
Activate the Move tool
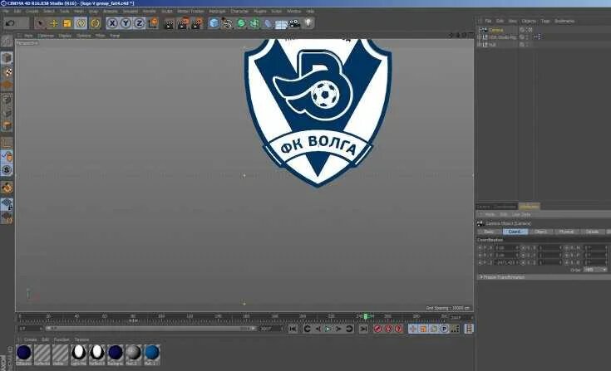pos(53,23)
